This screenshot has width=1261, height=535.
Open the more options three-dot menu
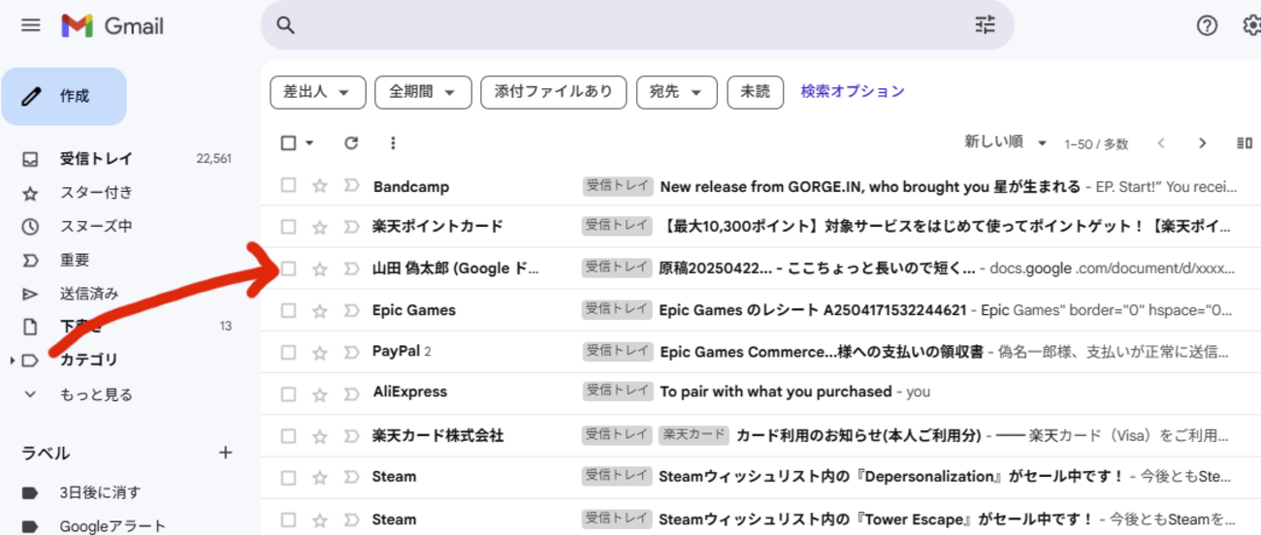(x=393, y=142)
